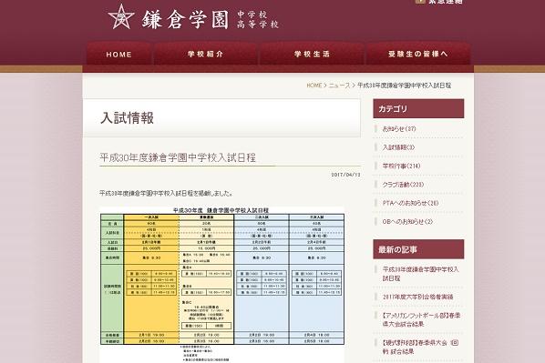Click the Kamakura Gakuen star logo
545x363 pixels.
point(120,17)
